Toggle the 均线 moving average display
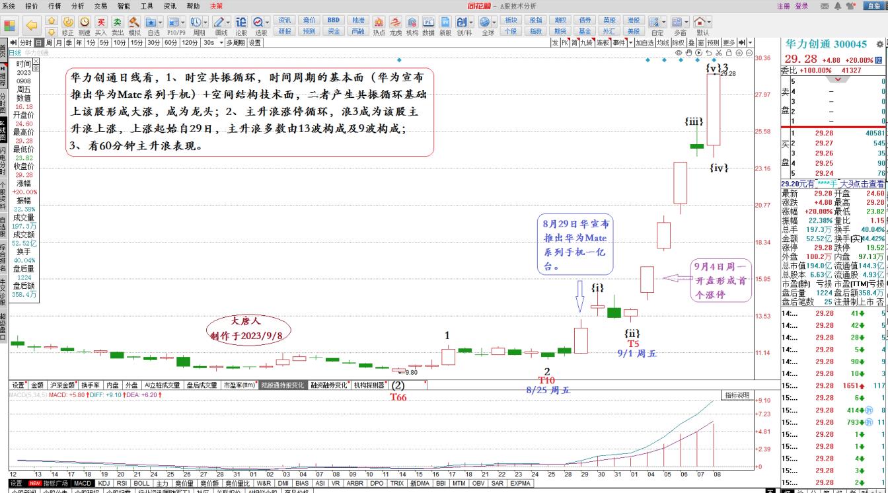 pos(663,43)
